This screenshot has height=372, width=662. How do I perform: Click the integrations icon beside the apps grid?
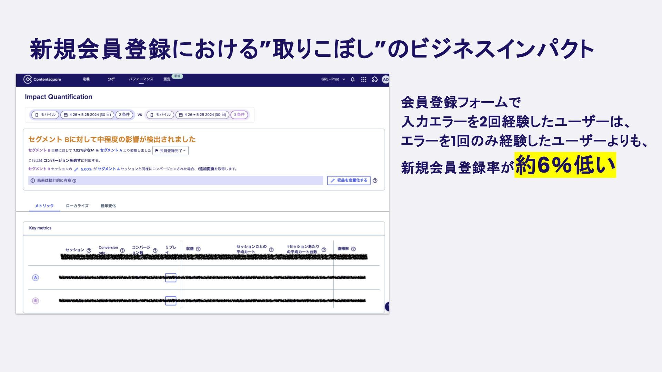[x=375, y=79]
